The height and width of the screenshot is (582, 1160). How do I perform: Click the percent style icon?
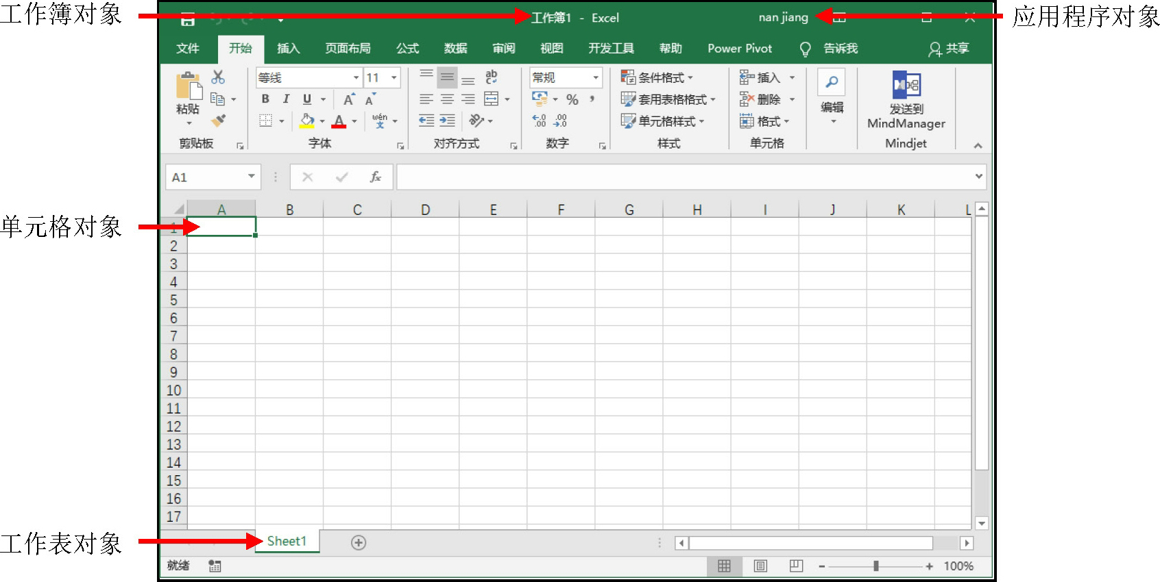click(572, 100)
